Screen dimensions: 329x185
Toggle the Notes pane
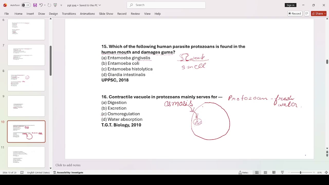coord(243,172)
